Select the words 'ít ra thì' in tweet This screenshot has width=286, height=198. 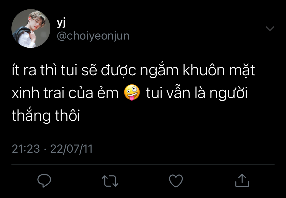[x=29, y=70]
